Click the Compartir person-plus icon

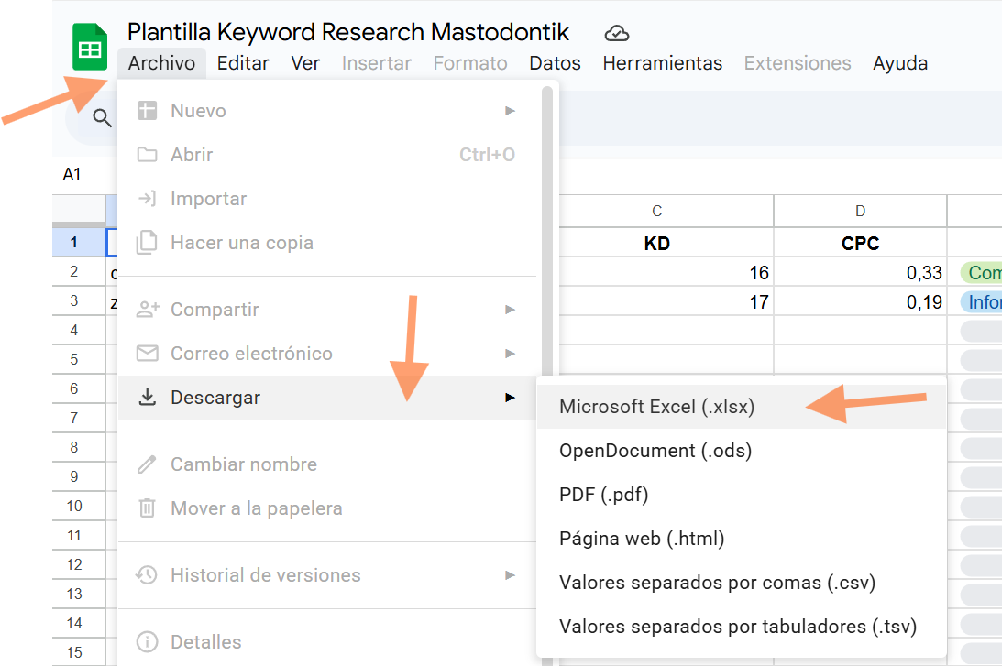click(x=148, y=309)
